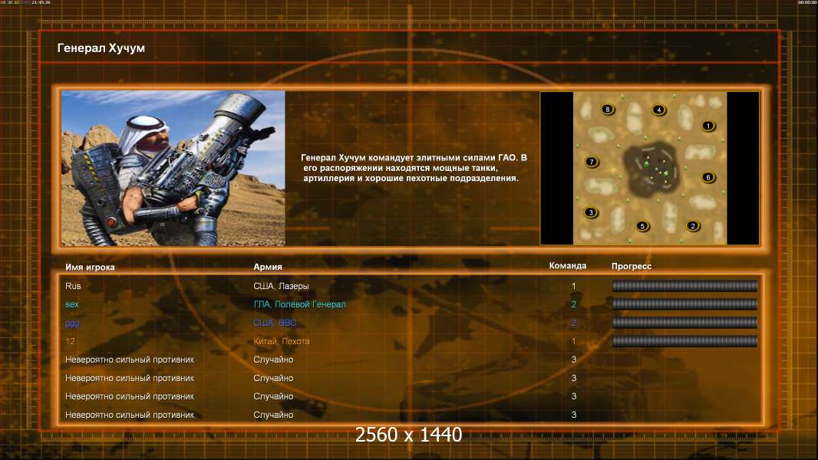Screen dimensions: 818x460
Task: Click the 'Армия' column header
Action: pyautogui.click(x=268, y=267)
